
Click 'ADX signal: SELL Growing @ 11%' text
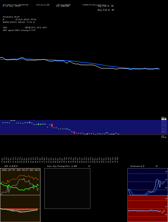tap(19, 30)
